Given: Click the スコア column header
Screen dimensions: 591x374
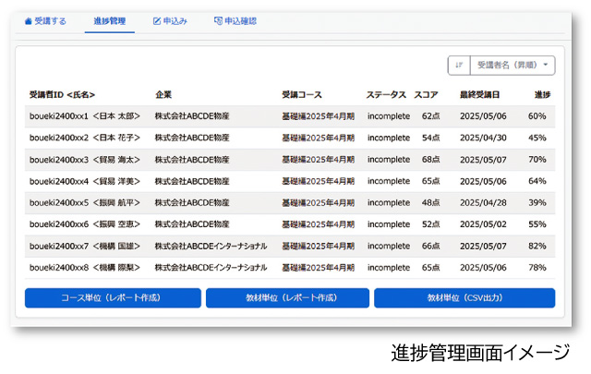Looking at the screenshot, I should click(427, 94).
